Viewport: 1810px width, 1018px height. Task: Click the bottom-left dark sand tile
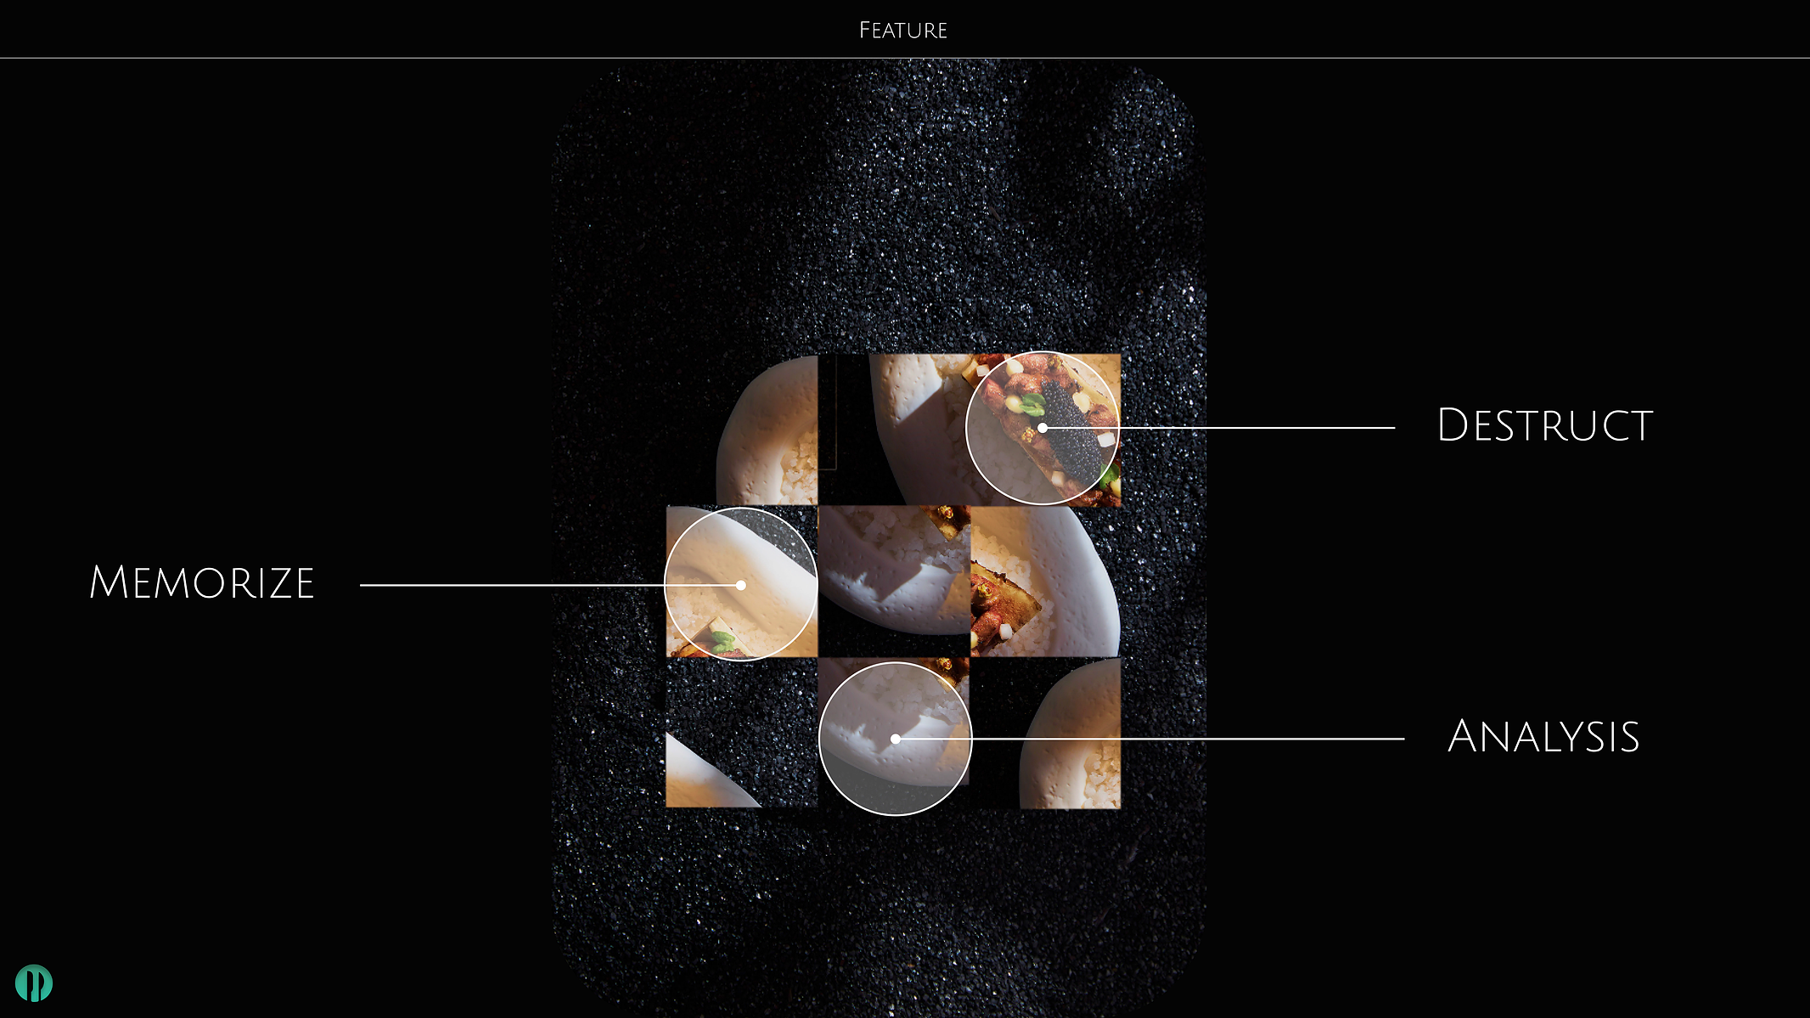coord(742,733)
